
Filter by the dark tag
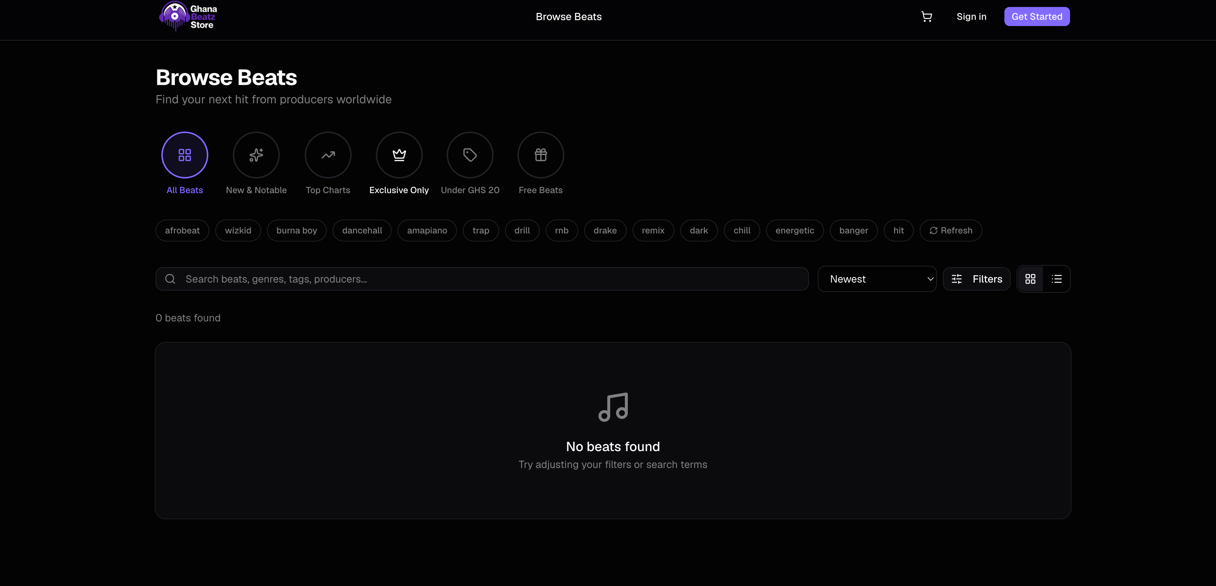tap(699, 230)
